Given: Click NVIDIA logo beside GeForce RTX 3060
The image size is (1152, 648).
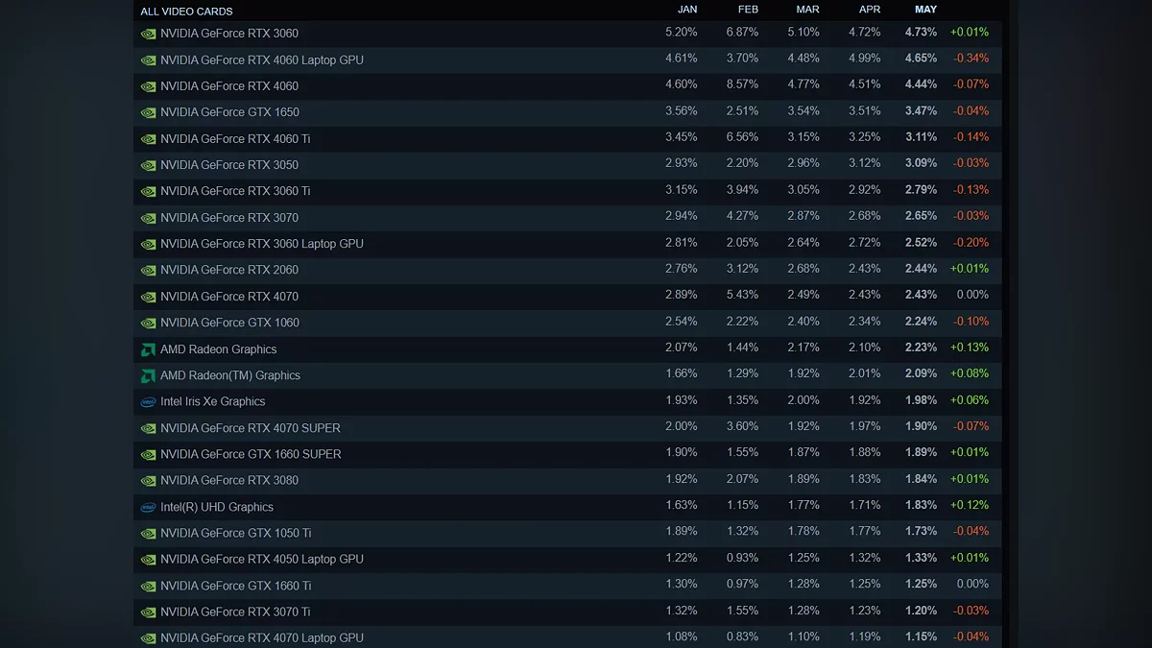Looking at the screenshot, I should click(x=148, y=34).
